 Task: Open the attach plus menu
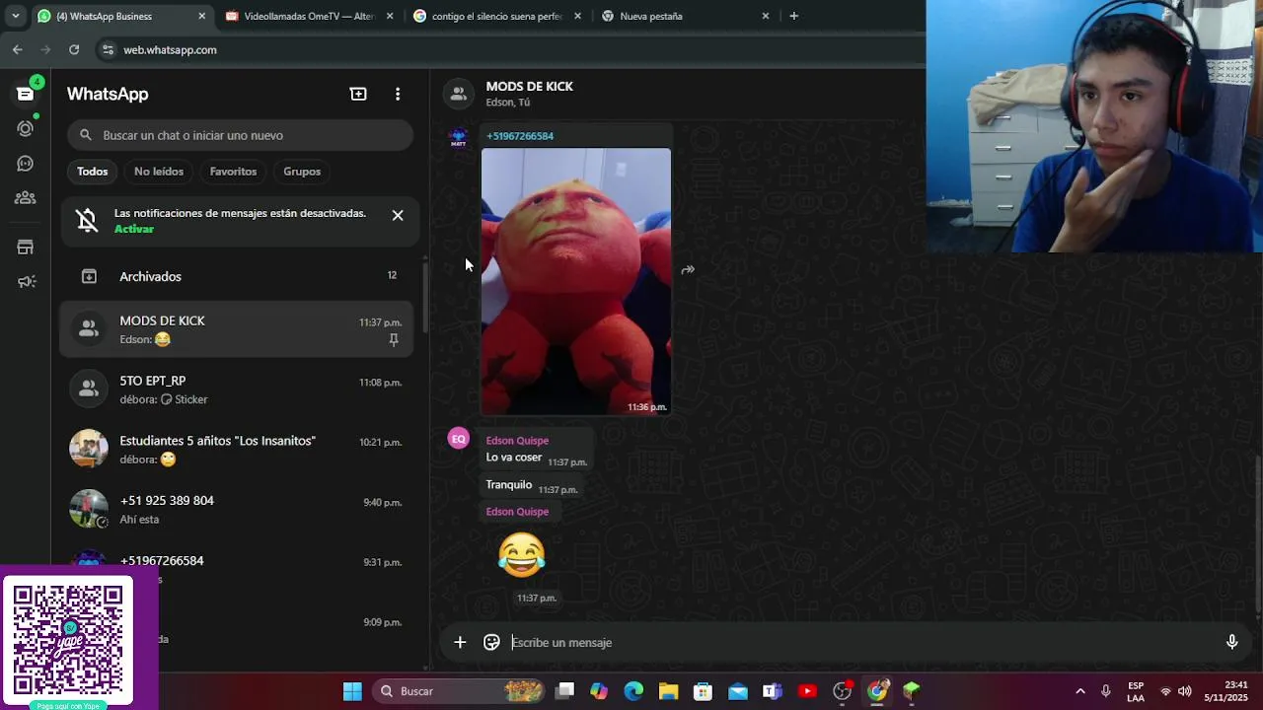[460, 642]
